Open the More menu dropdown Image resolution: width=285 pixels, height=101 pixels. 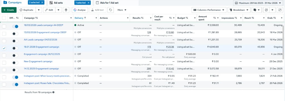click(x=122, y=10)
